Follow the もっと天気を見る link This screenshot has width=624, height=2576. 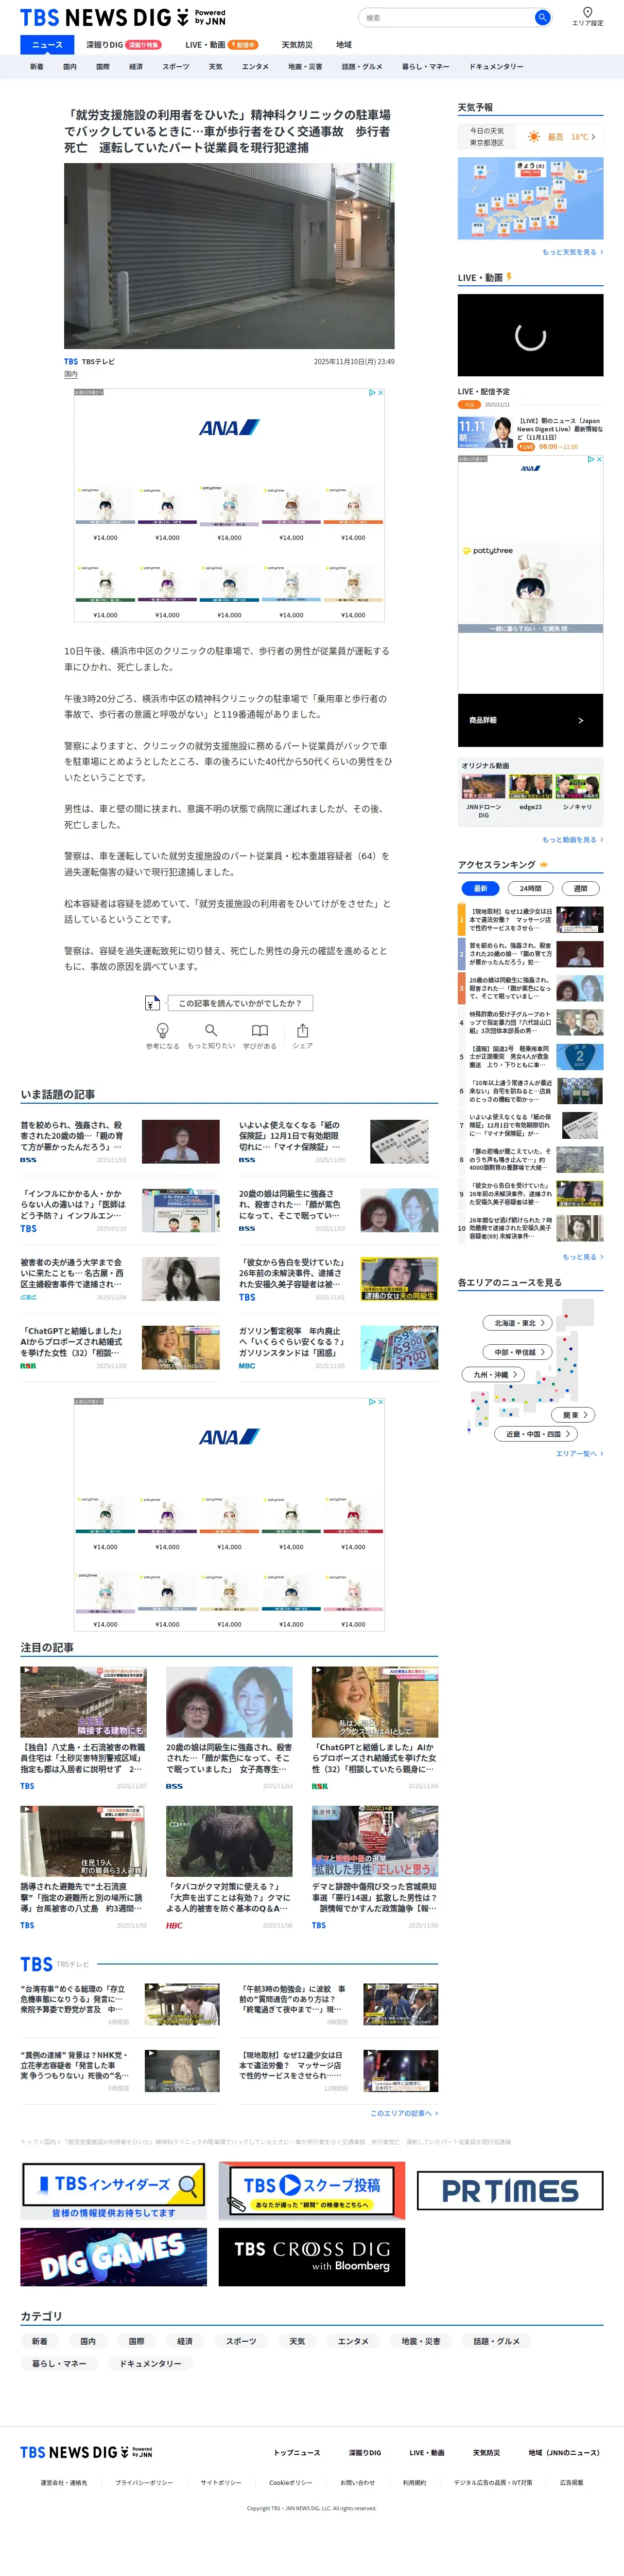point(572,252)
